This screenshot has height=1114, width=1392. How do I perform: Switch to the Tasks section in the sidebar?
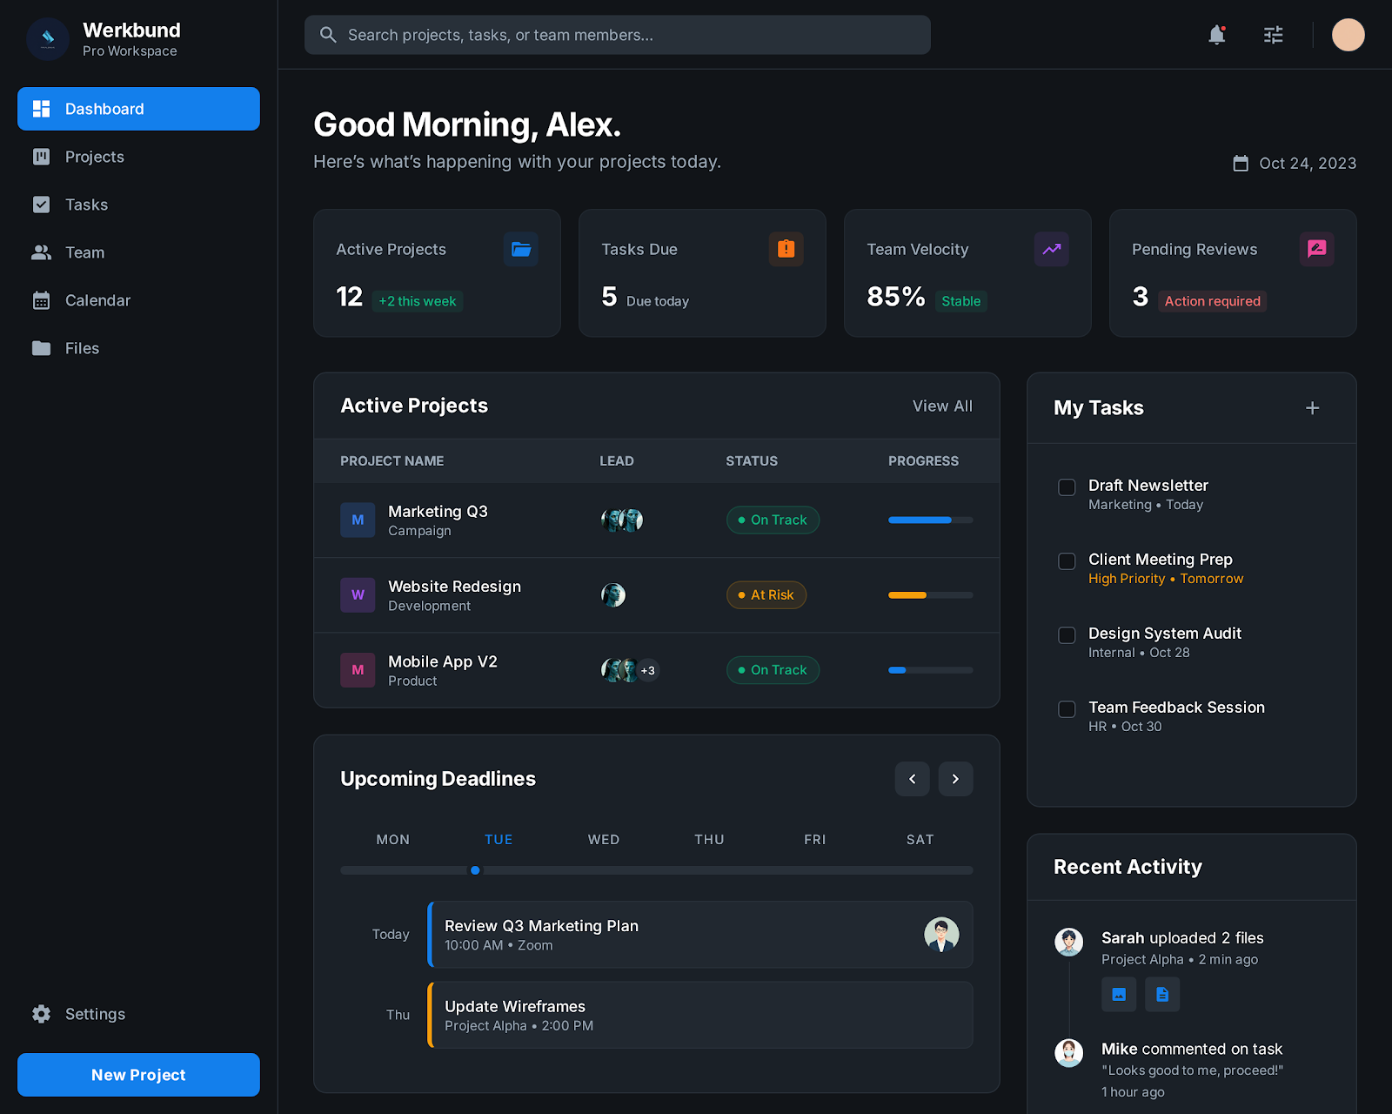[86, 205]
